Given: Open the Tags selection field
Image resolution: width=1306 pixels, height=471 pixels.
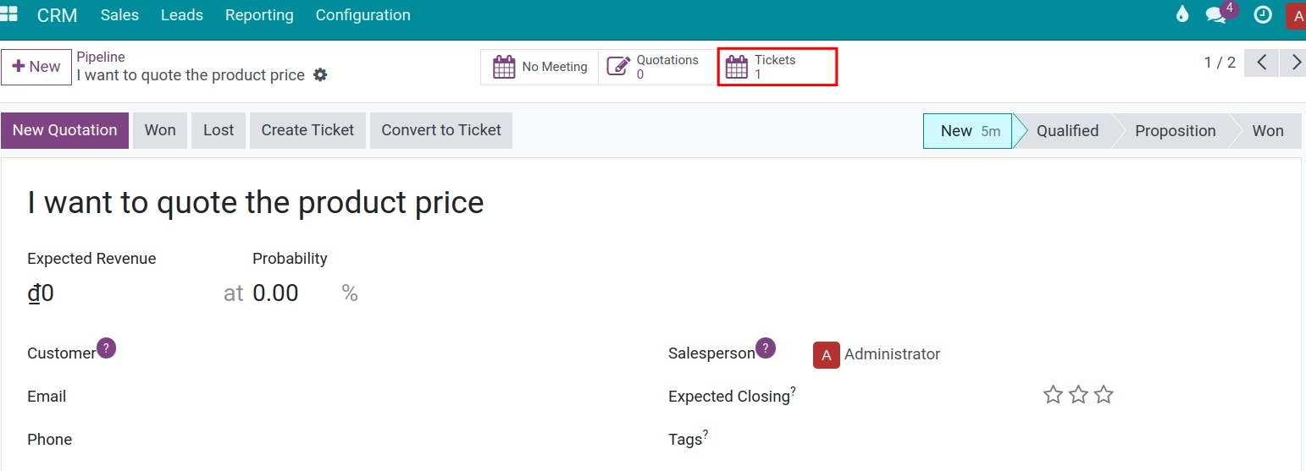Looking at the screenshot, I should pyautogui.click(x=1042, y=440).
